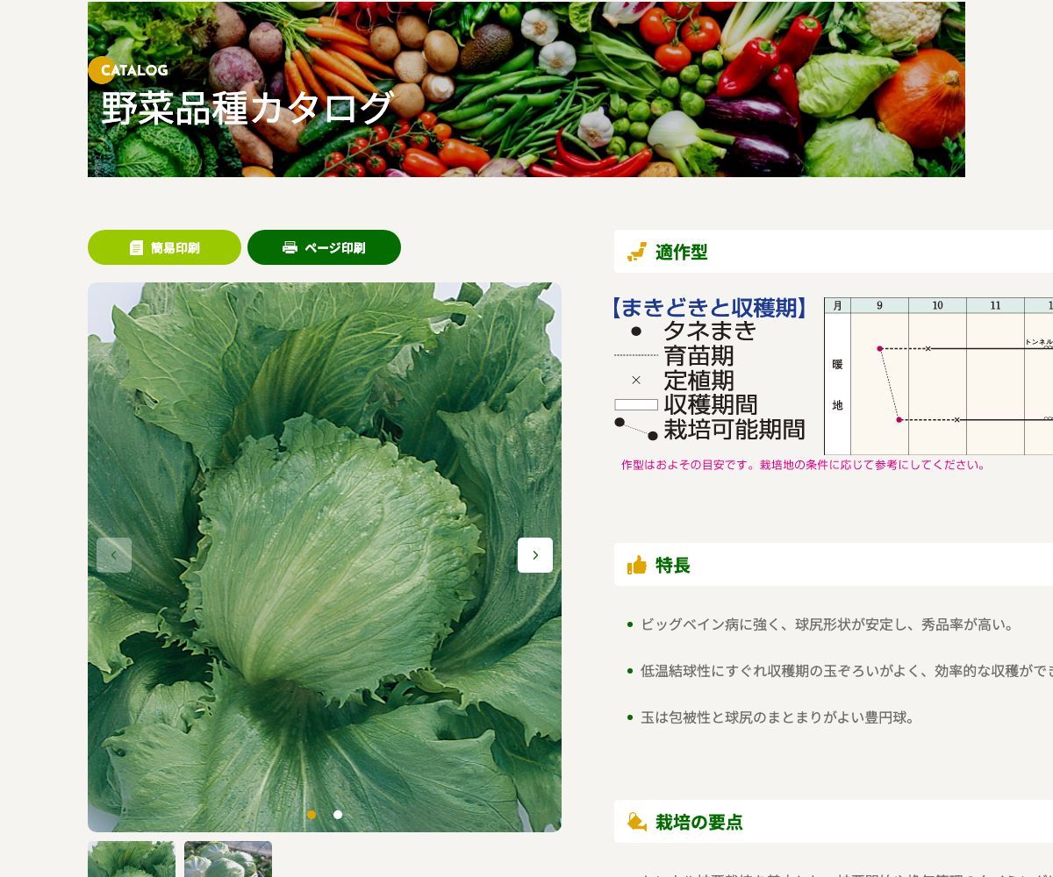
Task: Open the second thumbnail below the photo
Action: tap(228, 859)
